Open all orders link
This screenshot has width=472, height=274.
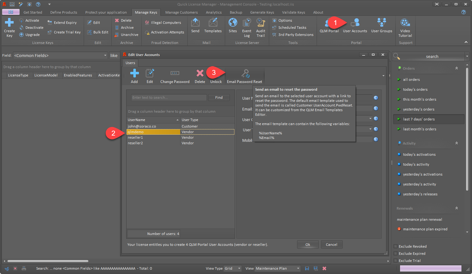coord(411,80)
